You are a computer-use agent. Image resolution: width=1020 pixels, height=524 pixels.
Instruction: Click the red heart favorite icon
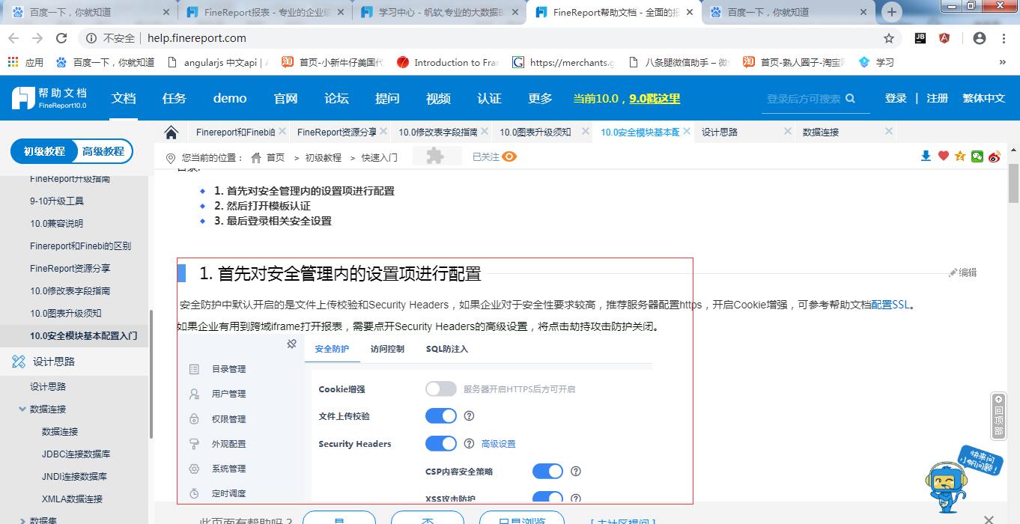[944, 156]
